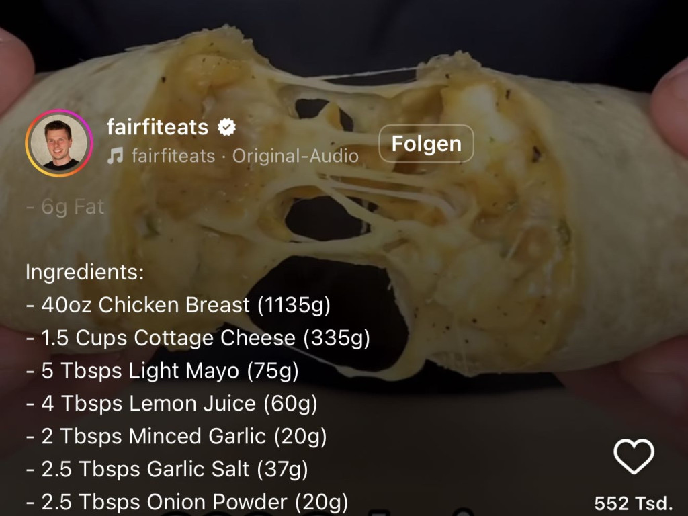This screenshot has width=688, height=516.
Task: Select the Onion Powder ingredient line
Action: pyautogui.click(x=187, y=502)
